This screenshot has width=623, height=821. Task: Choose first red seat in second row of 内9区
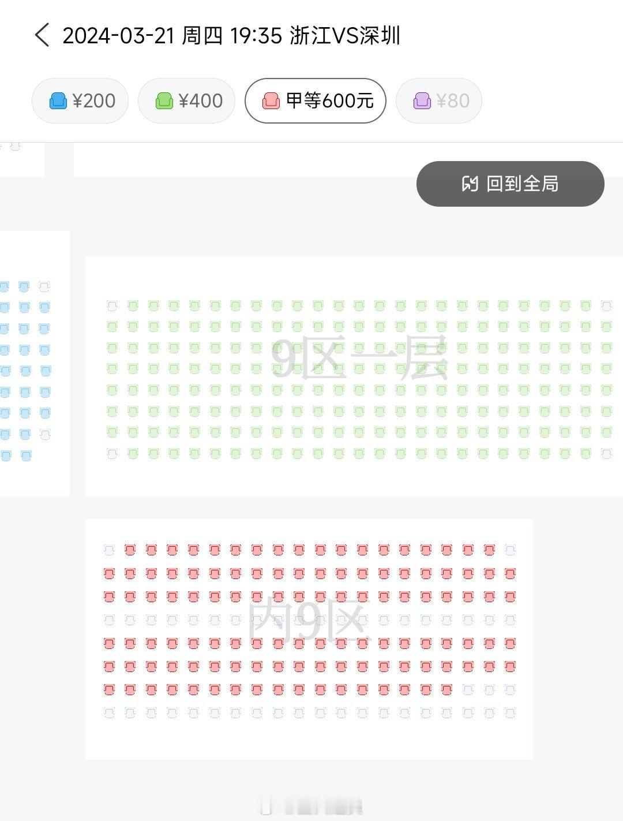(109, 573)
